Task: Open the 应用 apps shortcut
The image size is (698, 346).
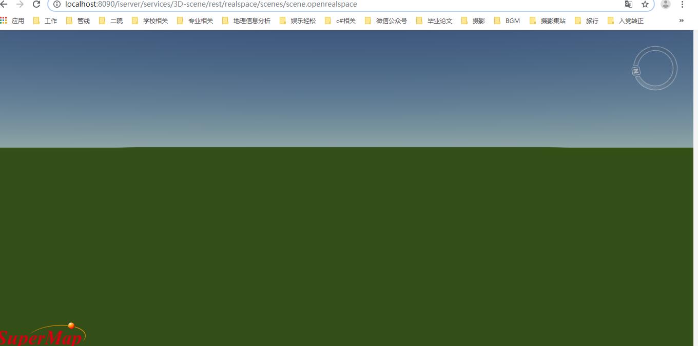Action: 12,21
